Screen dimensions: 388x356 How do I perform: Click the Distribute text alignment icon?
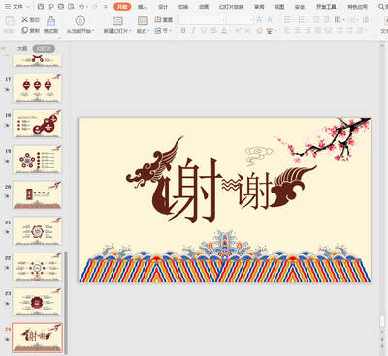[x=329, y=31]
